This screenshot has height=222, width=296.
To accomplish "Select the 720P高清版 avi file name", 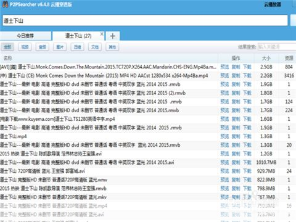I will click(43, 171).
